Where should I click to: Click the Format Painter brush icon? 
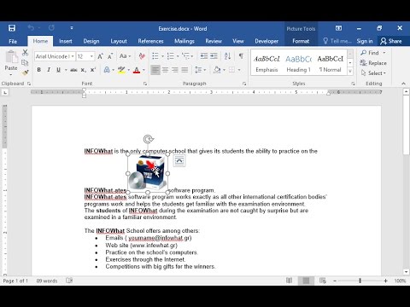[x=25, y=72]
